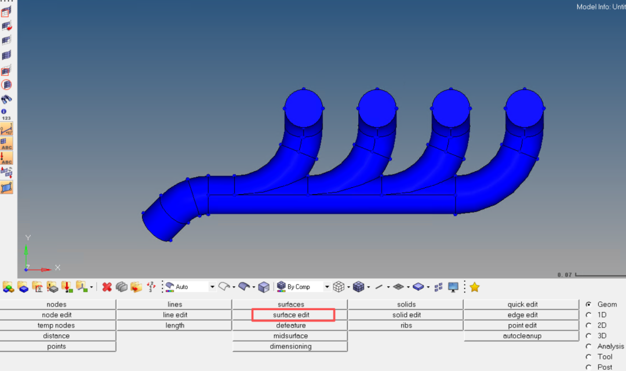Expand the arrow beside Wireframe Geometry icon
Image resolution: width=626 pixels, height=371 pixels.
(x=234, y=287)
